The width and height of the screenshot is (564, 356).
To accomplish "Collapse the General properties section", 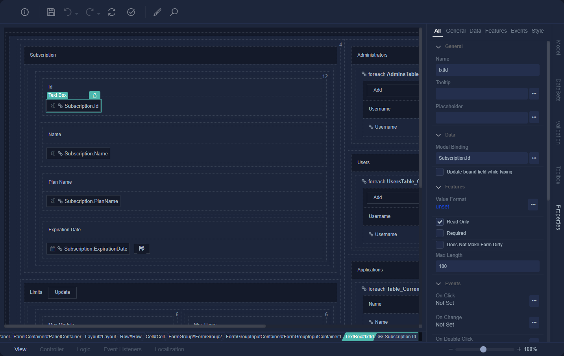I will point(438,47).
